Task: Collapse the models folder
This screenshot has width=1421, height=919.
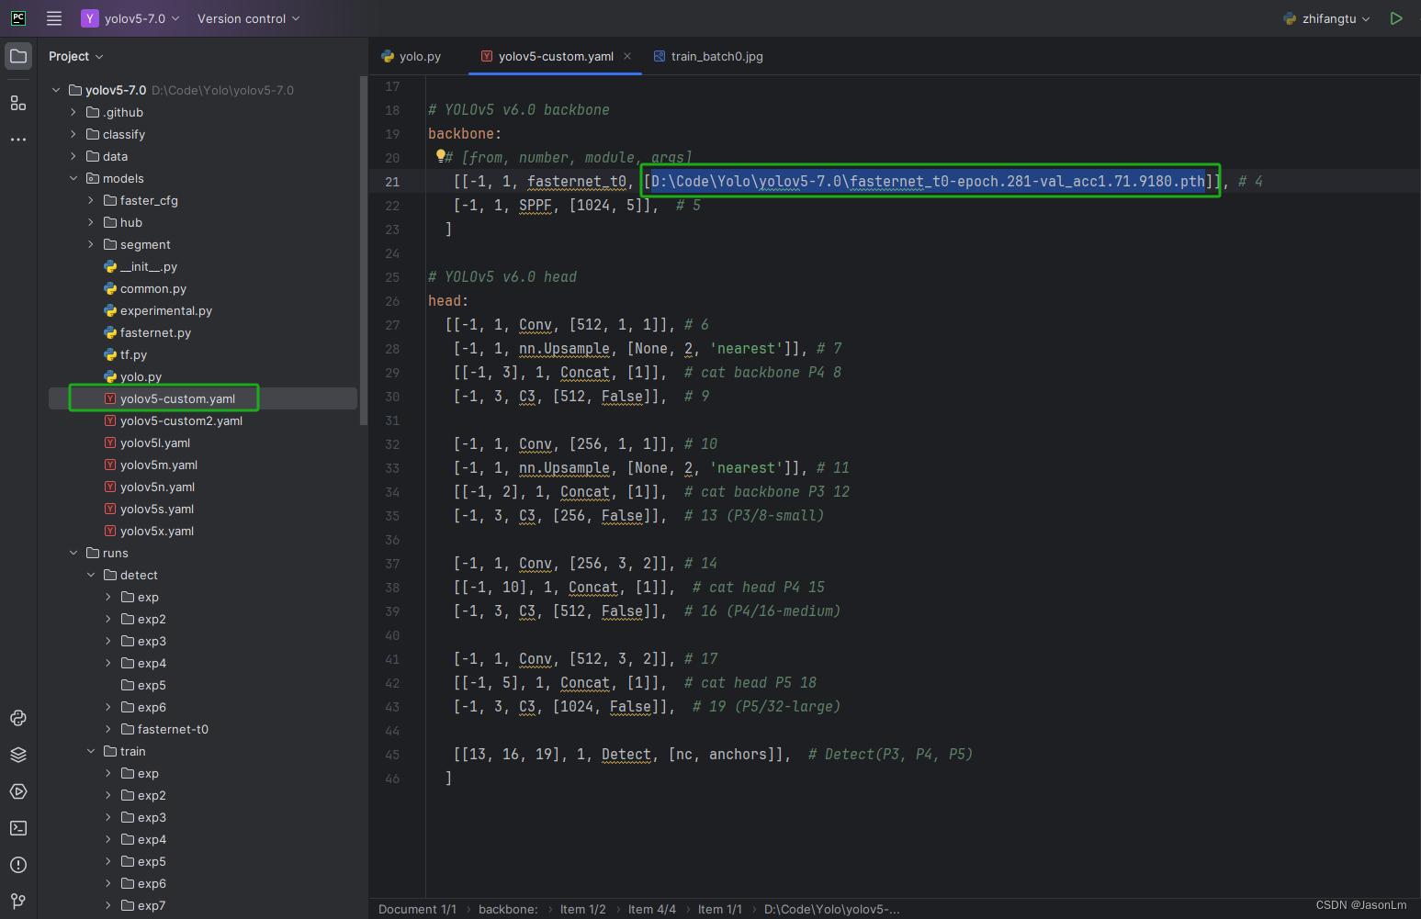Action: pyautogui.click(x=73, y=178)
